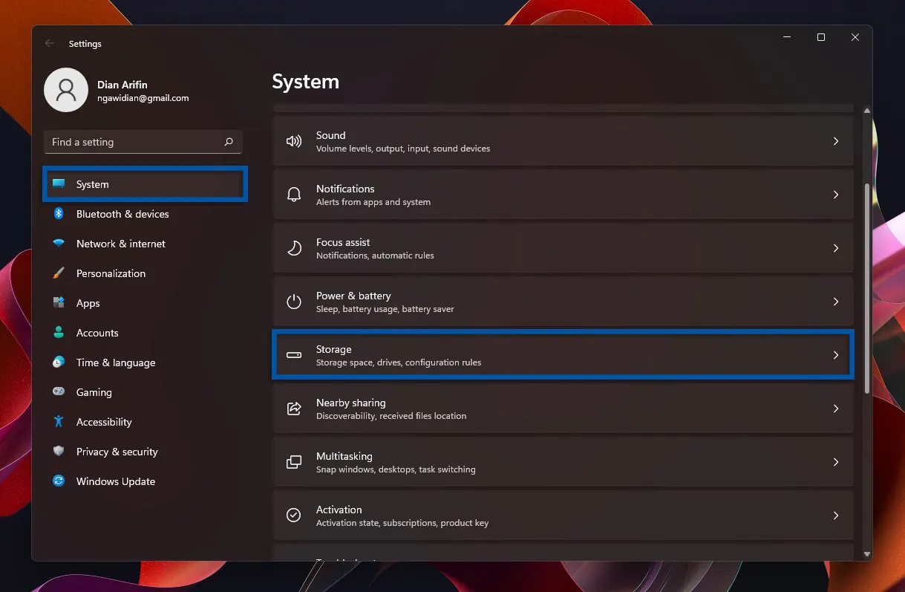
Task: Open the Sound settings icon
Action: pos(295,141)
